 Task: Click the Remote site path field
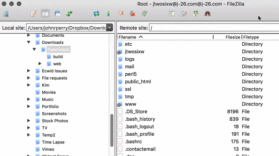[214, 28]
